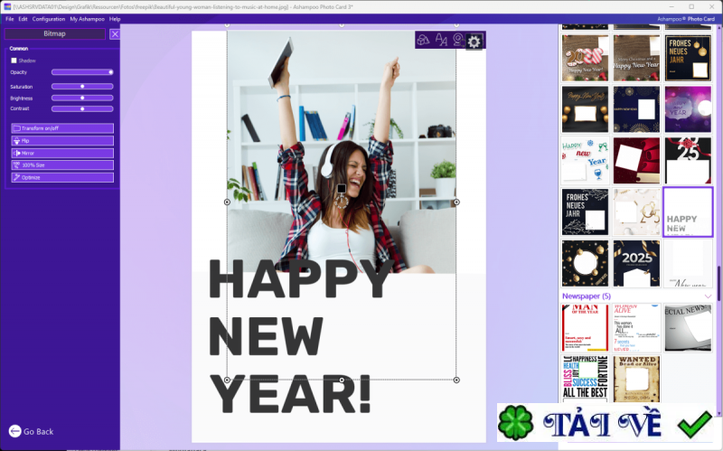Choose the navy 2025 gold numerals template
The width and height of the screenshot is (723, 451).
pyautogui.click(x=636, y=263)
